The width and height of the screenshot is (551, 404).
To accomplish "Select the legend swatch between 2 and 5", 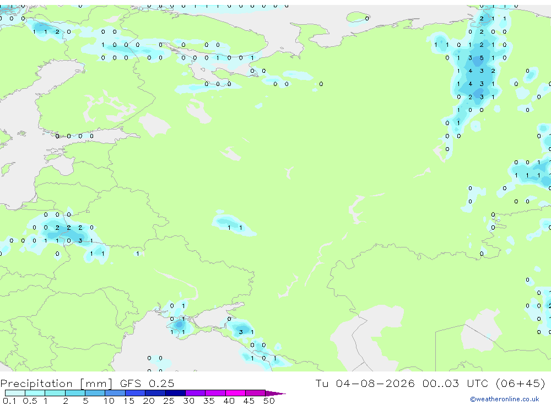I will click(x=75, y=393).
